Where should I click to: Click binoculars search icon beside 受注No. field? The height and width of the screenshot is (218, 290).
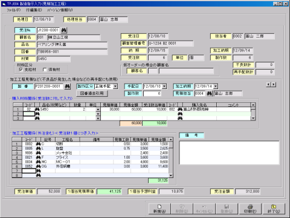tap(64, 30)
